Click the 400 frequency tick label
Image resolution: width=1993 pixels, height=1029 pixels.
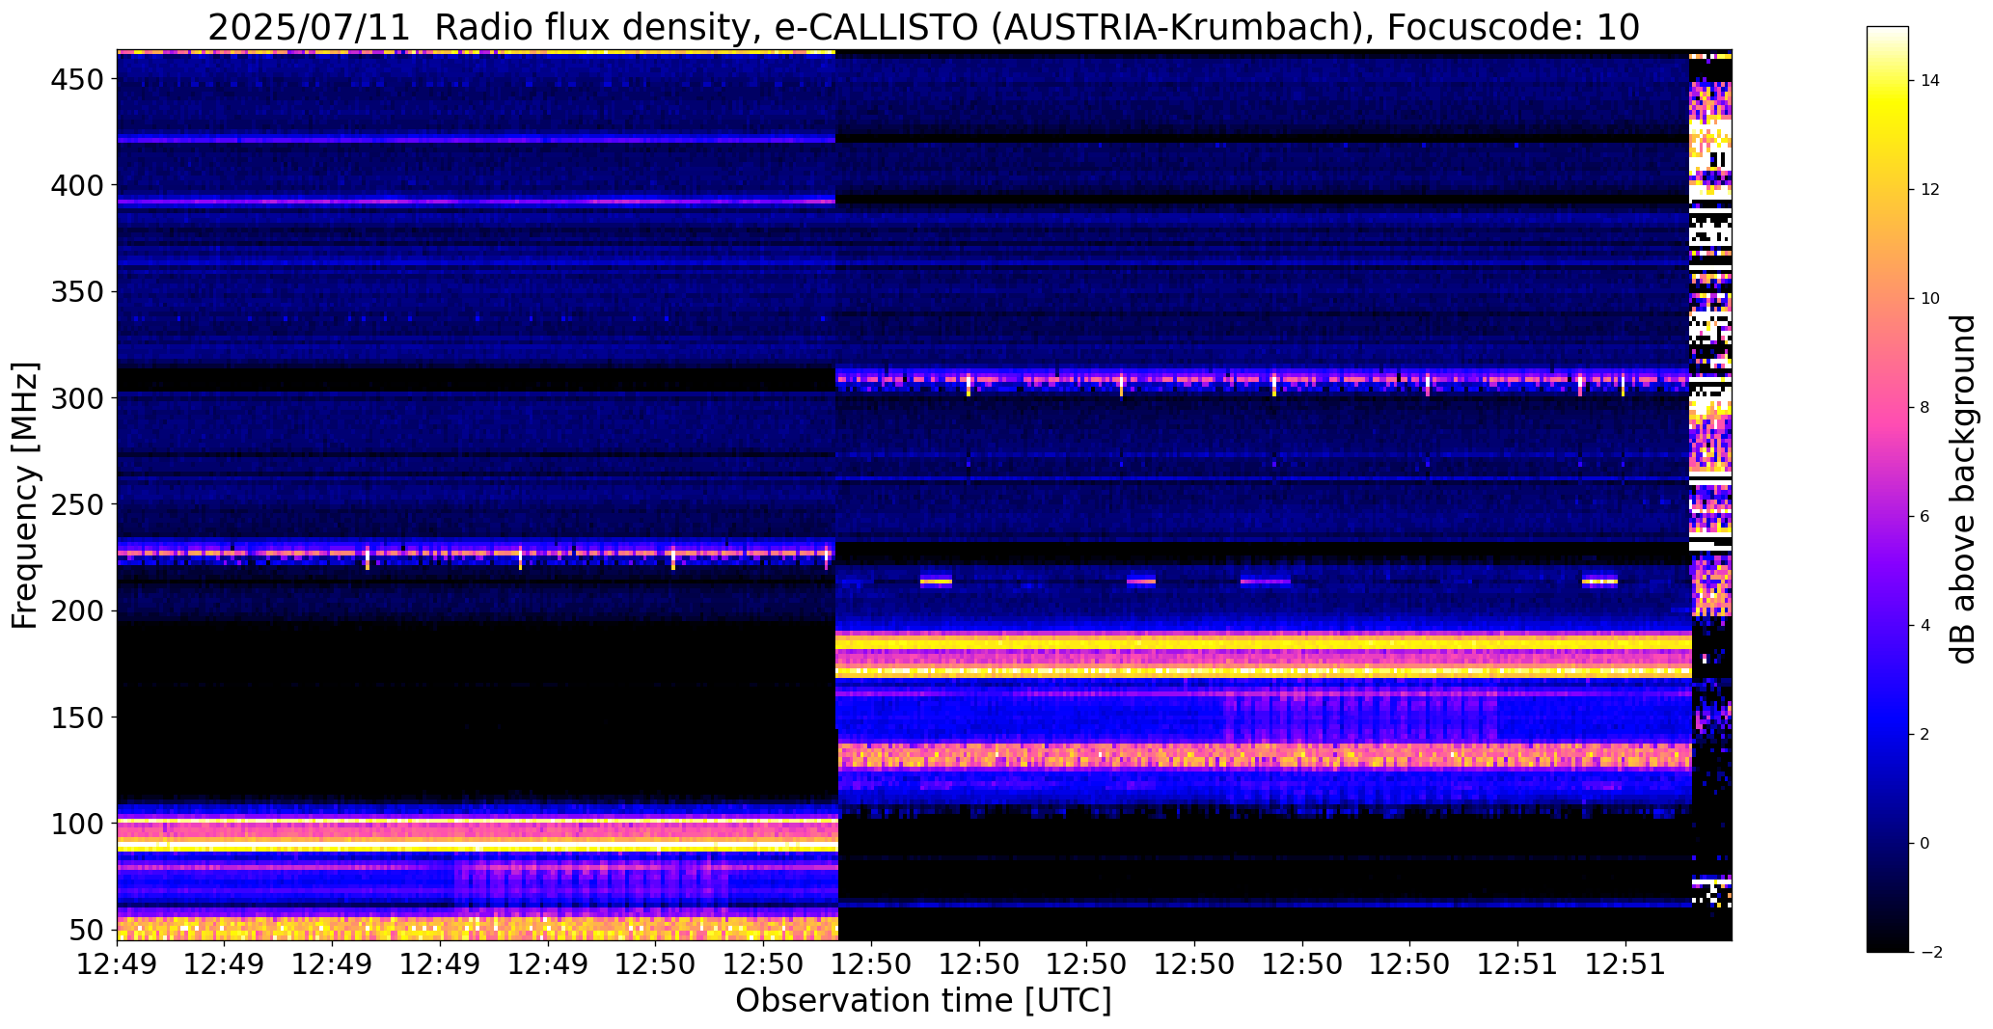click(80, 184)
